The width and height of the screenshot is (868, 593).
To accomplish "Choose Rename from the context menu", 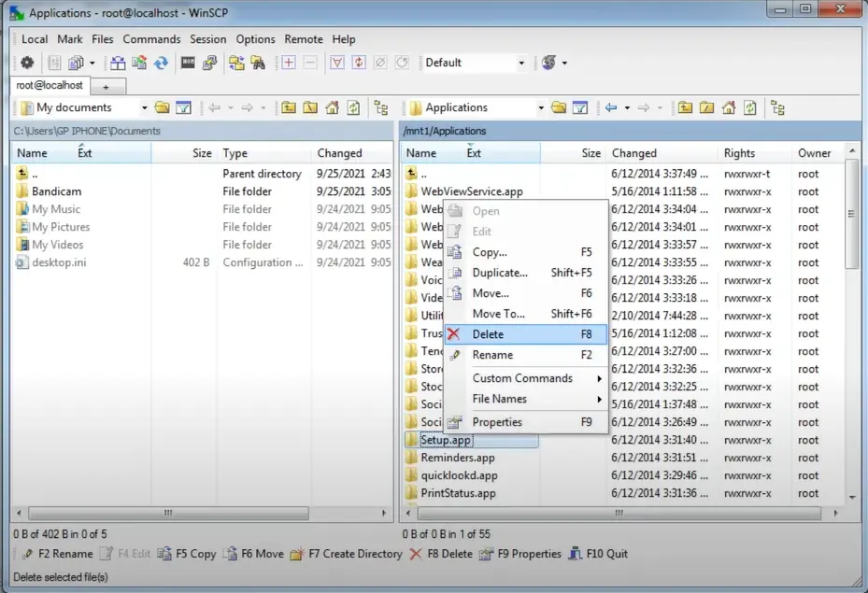I will click(x=526, y=355).
